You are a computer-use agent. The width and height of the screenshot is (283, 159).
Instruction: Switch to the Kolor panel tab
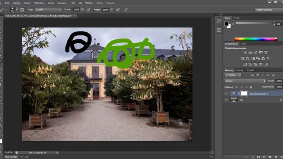pyautogui.click(x=227, y=18)
